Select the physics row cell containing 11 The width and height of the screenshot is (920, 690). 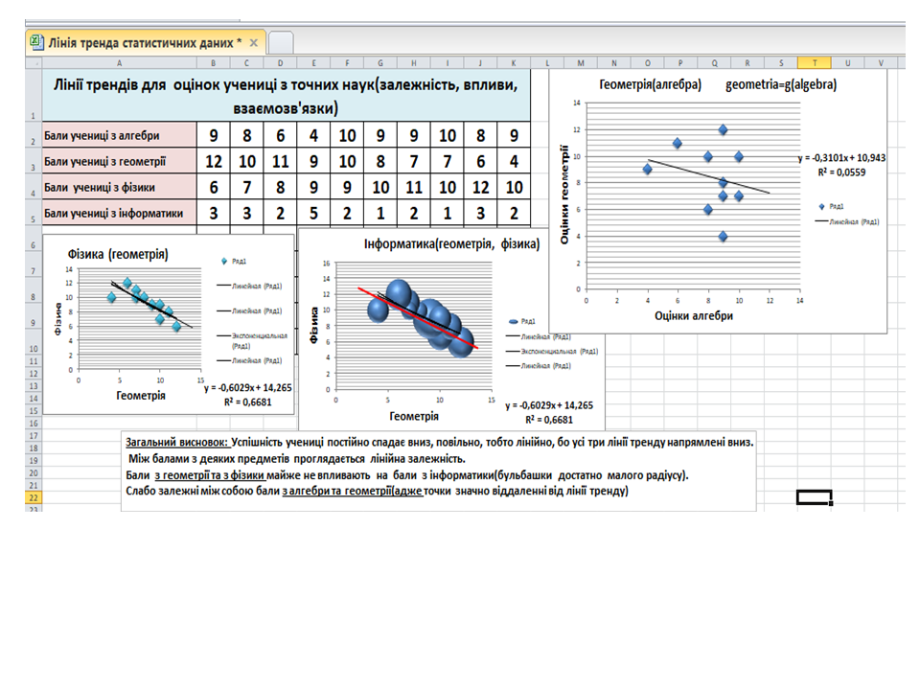(414, 187)
